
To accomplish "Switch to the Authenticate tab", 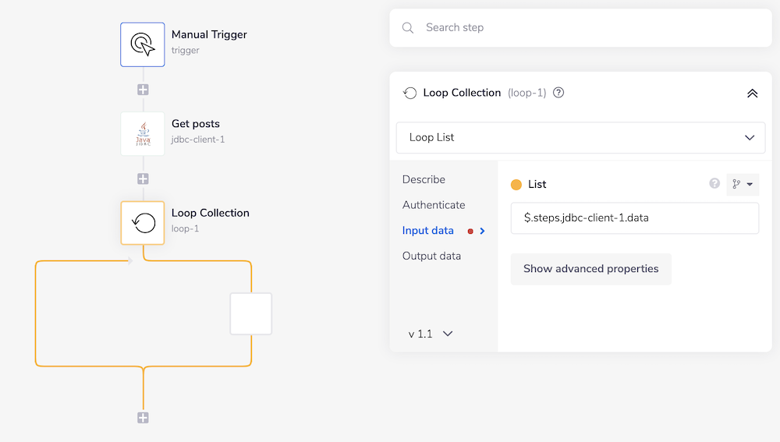I will tap(434, 205).
